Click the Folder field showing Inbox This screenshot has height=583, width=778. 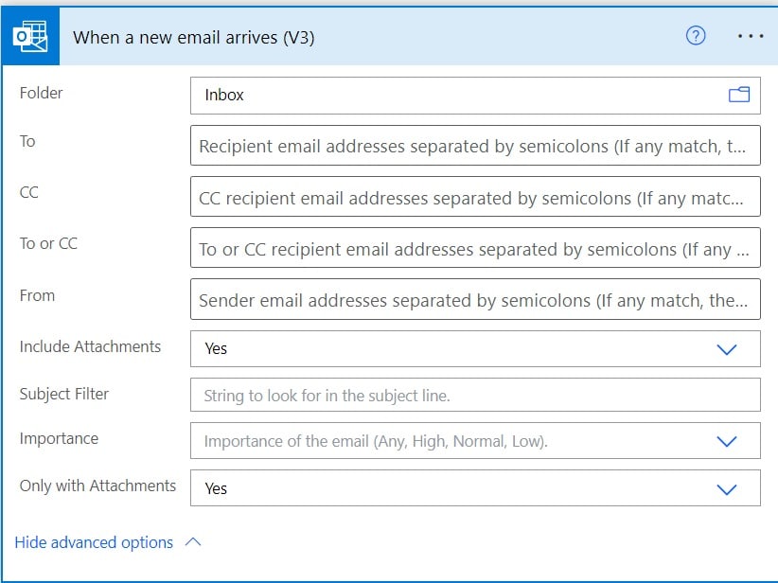pyautogui.click(x=475, y=96)
